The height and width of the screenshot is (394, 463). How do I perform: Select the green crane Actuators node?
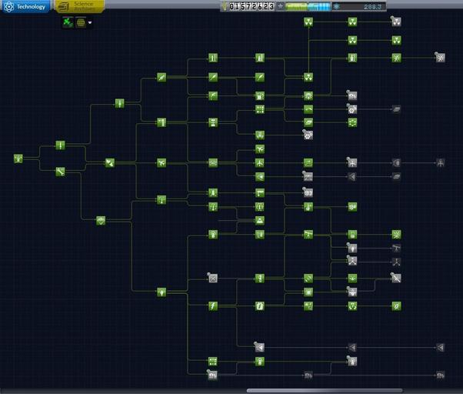[260, 193]
